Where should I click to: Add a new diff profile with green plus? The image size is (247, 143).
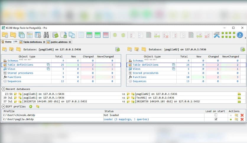[x=31, y=107]
